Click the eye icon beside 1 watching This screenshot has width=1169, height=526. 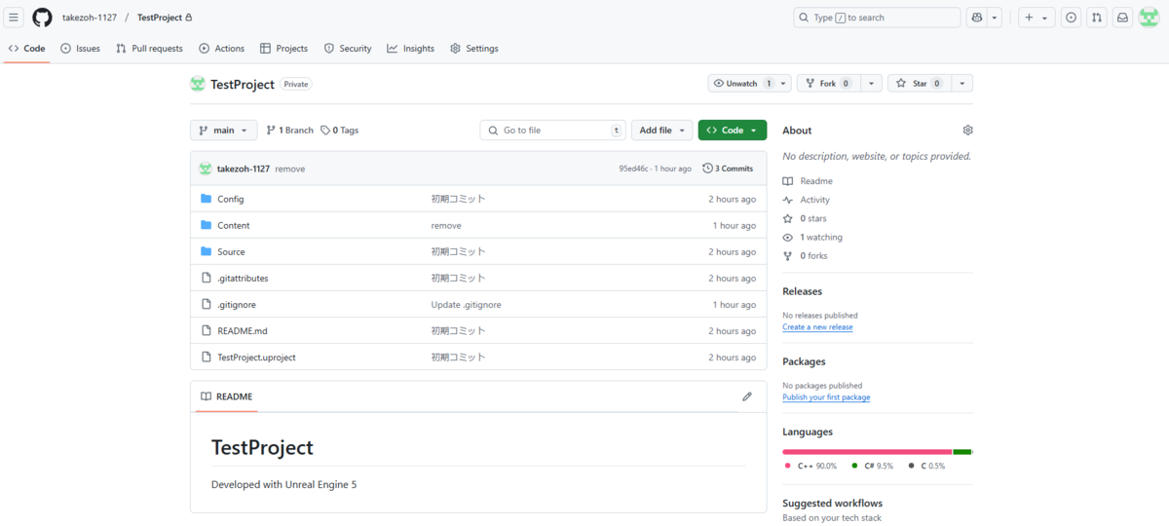tap(788, 237)
